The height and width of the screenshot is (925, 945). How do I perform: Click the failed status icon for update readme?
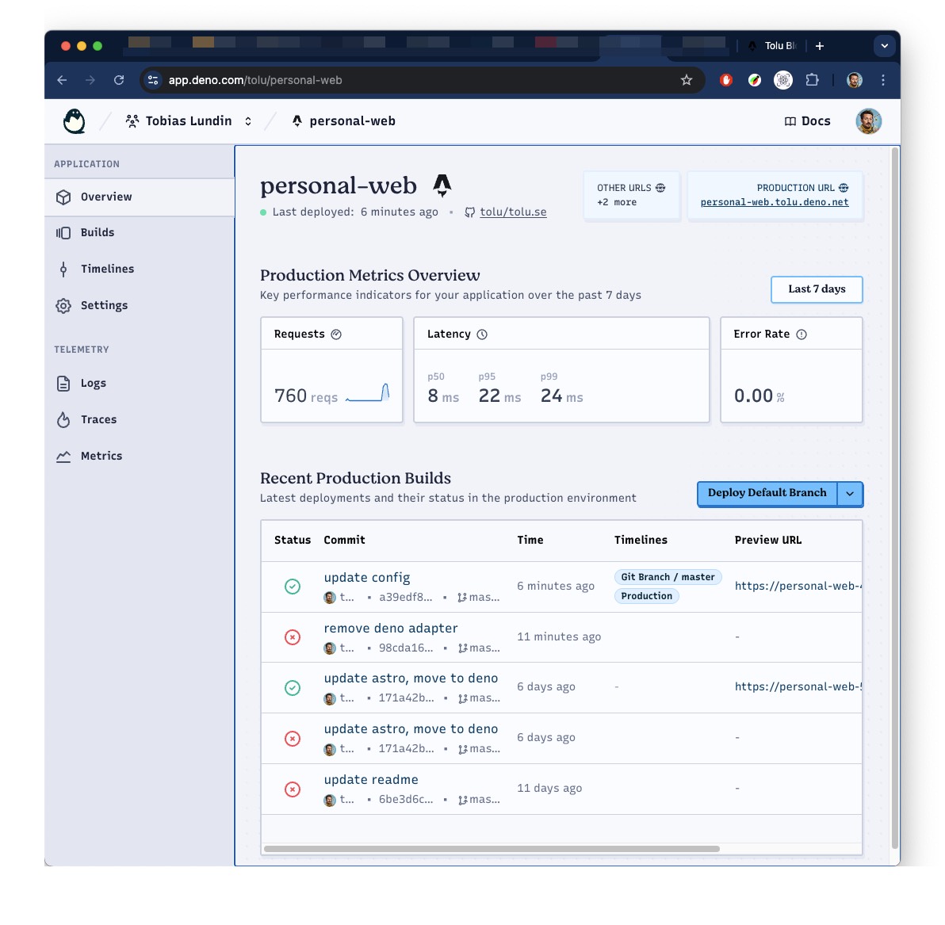pos(293,789)
